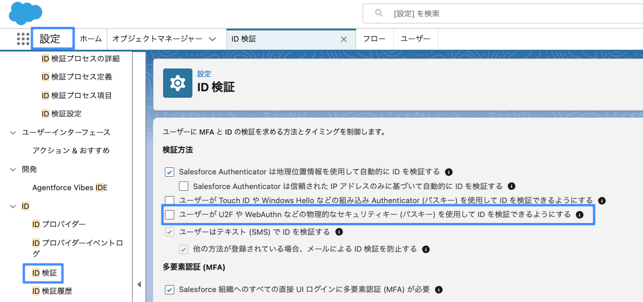This screenshot has height=302, width=643.
Task: Click the 多要素認証 (MFA) section heading
Action: (x=194, y=267)
